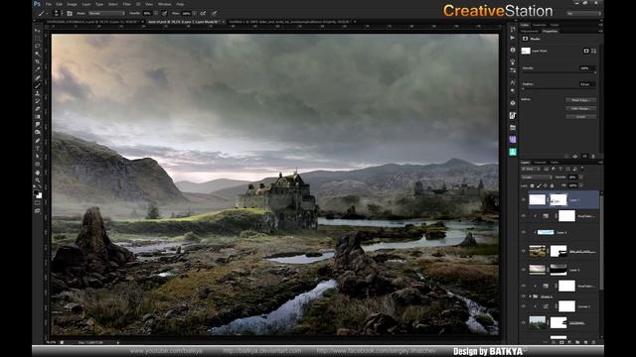636x357 pixels.
Task: Select the Path Selection tool
Action: 38,157
